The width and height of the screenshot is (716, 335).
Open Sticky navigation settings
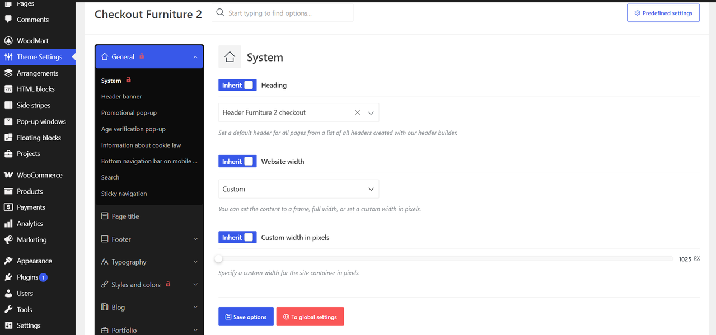pyautogui.click(x=124, y=194)
